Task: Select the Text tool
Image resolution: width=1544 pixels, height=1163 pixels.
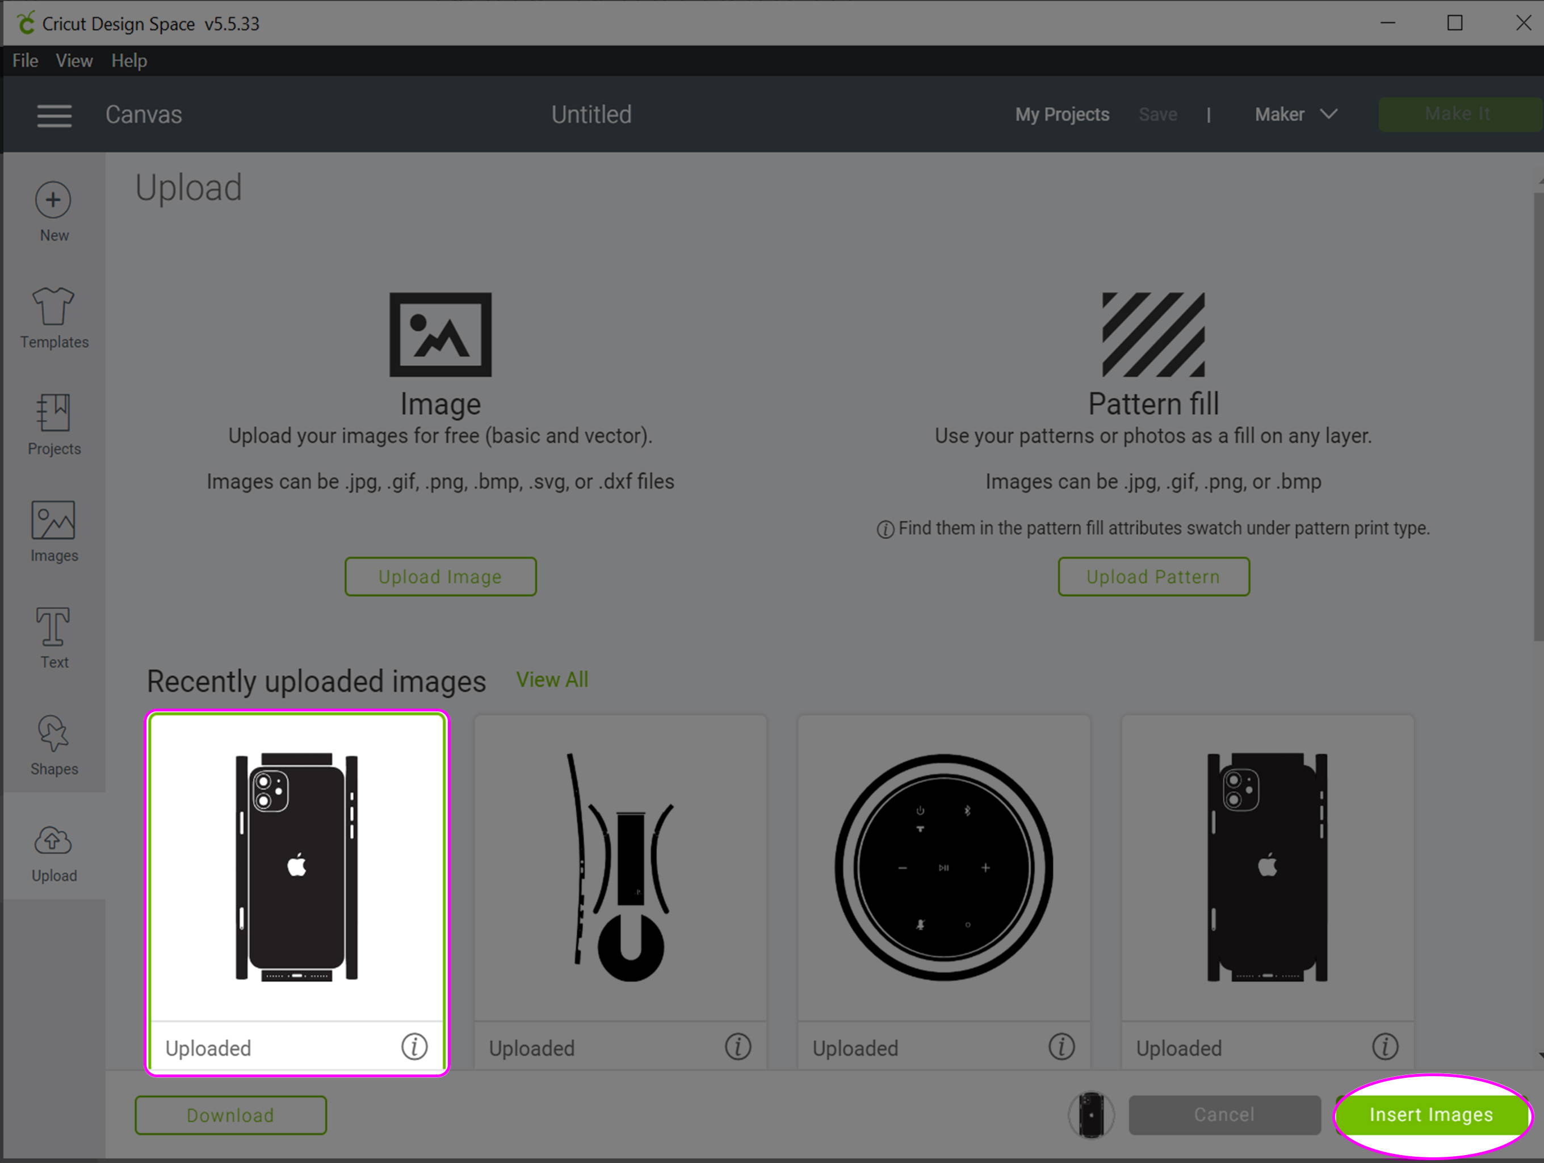Action: pyautogui.click(x=54, y=638)
